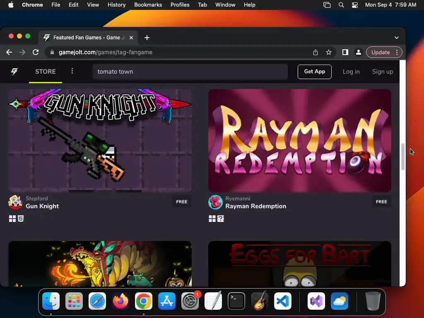The width and height of the screenshot is (424, 318).
Task: Open System Settings from the Dock
Action: click(x=190, y=301)
